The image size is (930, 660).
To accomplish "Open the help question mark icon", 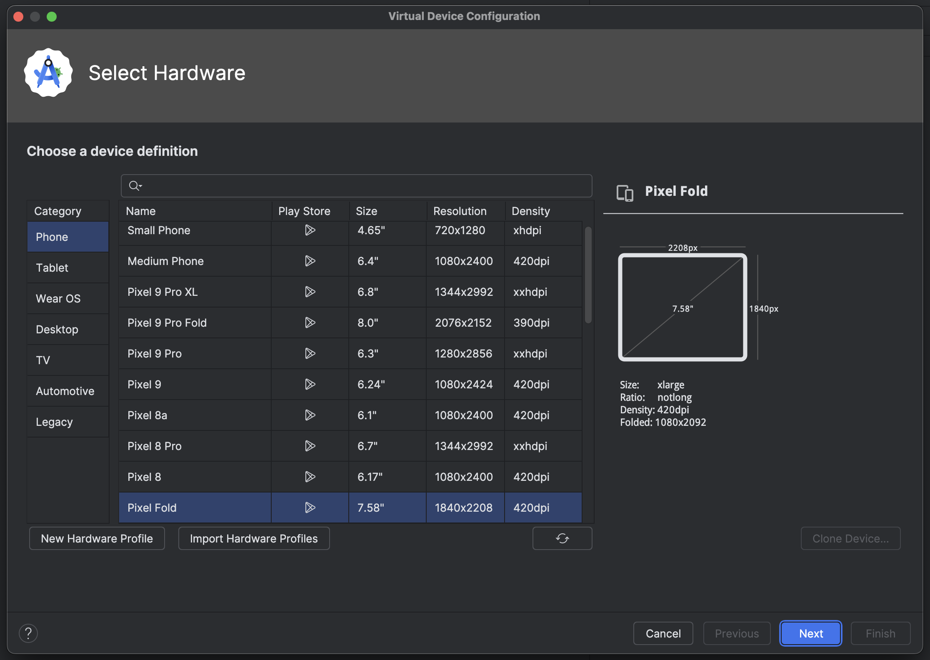I will (x=28, y=633).
